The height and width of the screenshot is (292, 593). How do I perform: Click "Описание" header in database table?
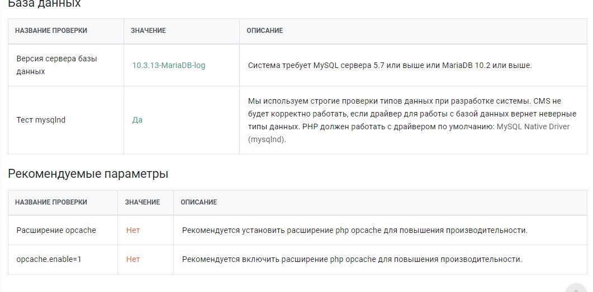(264, 31)
